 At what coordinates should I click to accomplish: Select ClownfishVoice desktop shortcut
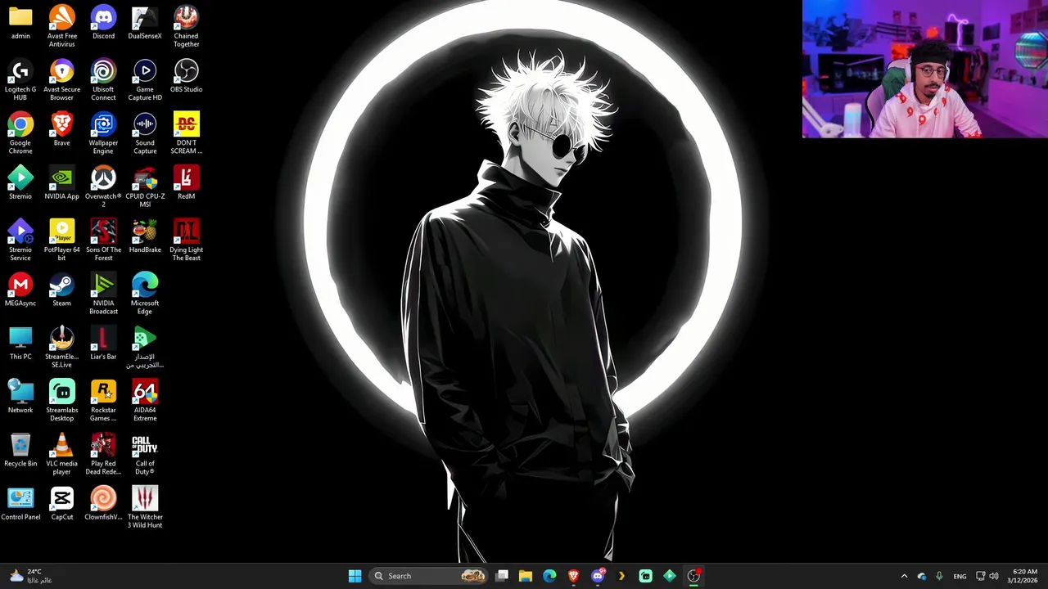(x=103, y=504)
